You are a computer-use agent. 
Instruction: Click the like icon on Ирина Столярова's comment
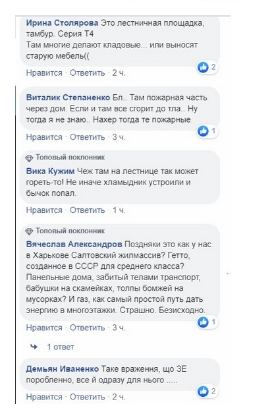point(203,67)
